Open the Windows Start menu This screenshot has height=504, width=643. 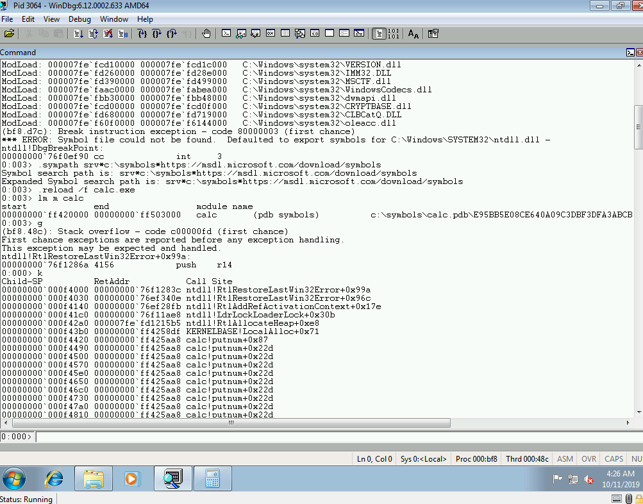point(14,478)
